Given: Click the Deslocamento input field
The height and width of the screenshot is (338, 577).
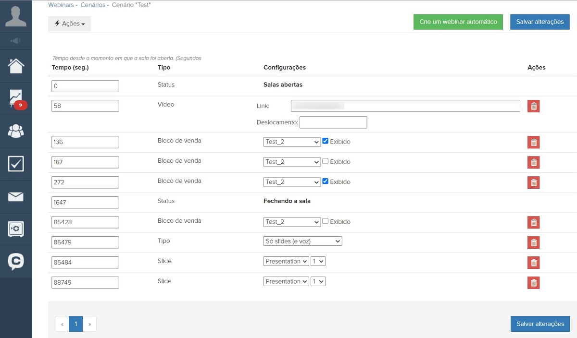Looking at the screenshot, I should coord(333,122).
